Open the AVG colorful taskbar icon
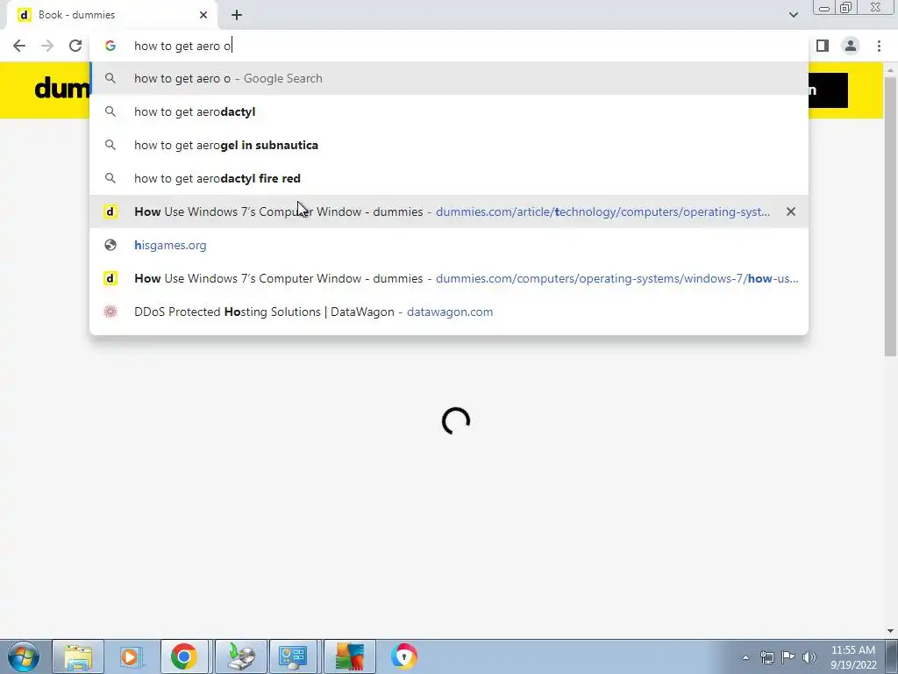 [x=350, y=656]
